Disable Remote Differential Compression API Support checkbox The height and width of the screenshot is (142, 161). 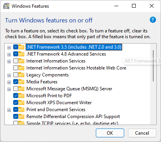pyautogui.click(x=16, y=117)
